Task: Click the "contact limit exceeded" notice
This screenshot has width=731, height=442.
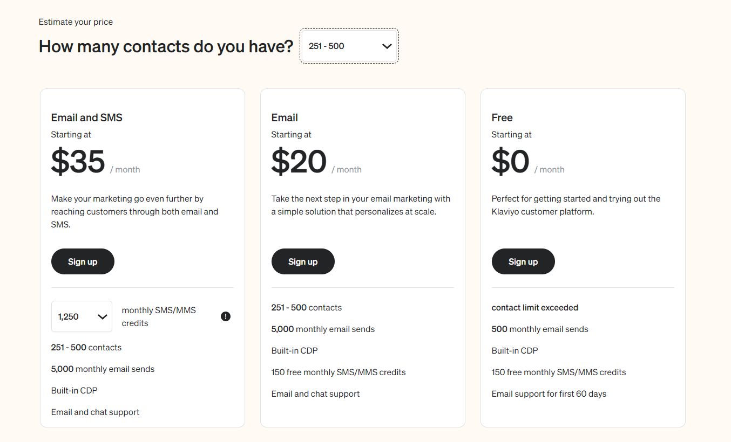Action: [x=534, y=308]
